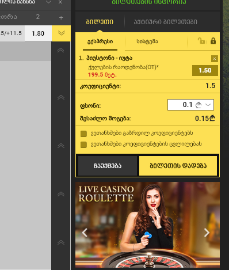
Task: Click the 1.80 odds cell
Action: click(x=38, y=33)
